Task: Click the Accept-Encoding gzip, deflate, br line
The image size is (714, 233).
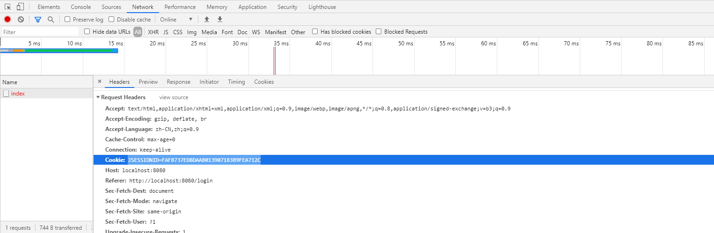Action: tap(156, 119)
